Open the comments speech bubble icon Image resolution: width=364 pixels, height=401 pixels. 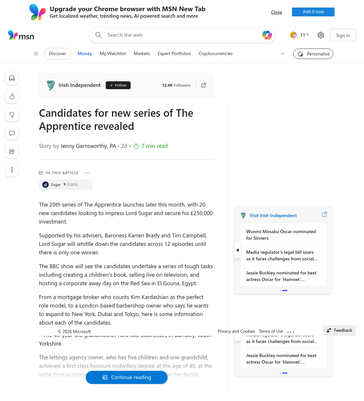pos(12,133)
